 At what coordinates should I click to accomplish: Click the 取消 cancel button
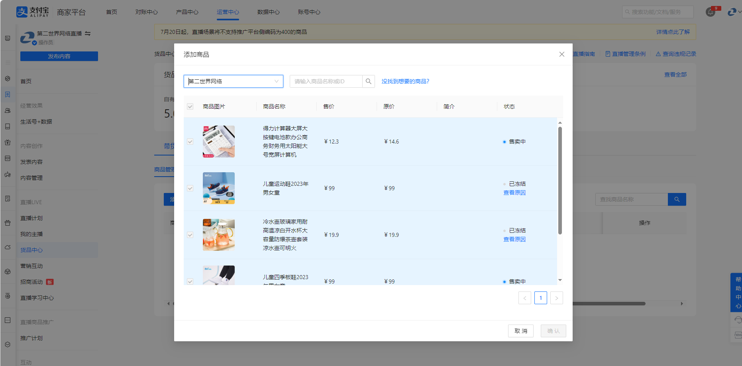click(x=520, y=331)
